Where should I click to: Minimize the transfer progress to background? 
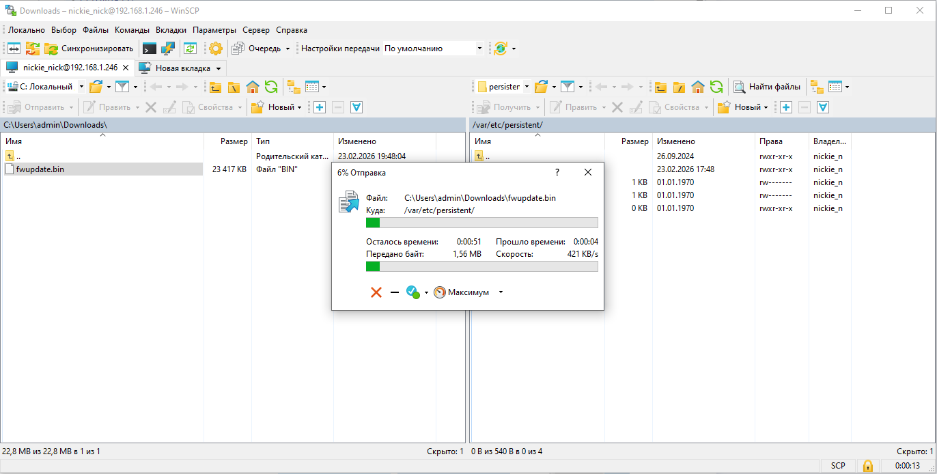tap(395, 292)
